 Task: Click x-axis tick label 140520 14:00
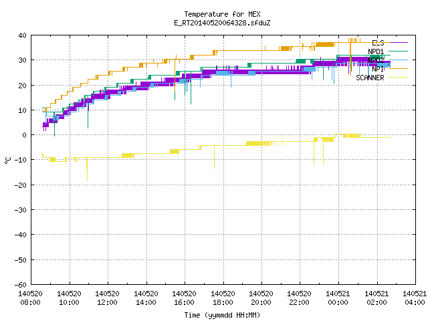point(146,298)
